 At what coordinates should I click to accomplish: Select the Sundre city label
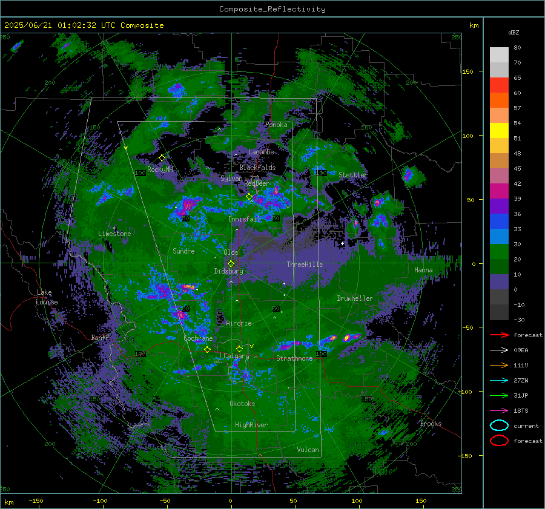(183, 251)
